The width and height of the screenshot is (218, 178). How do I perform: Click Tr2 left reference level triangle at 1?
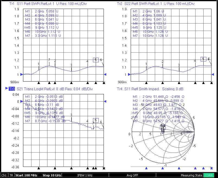pyautogui.click(x=129, y=75)
